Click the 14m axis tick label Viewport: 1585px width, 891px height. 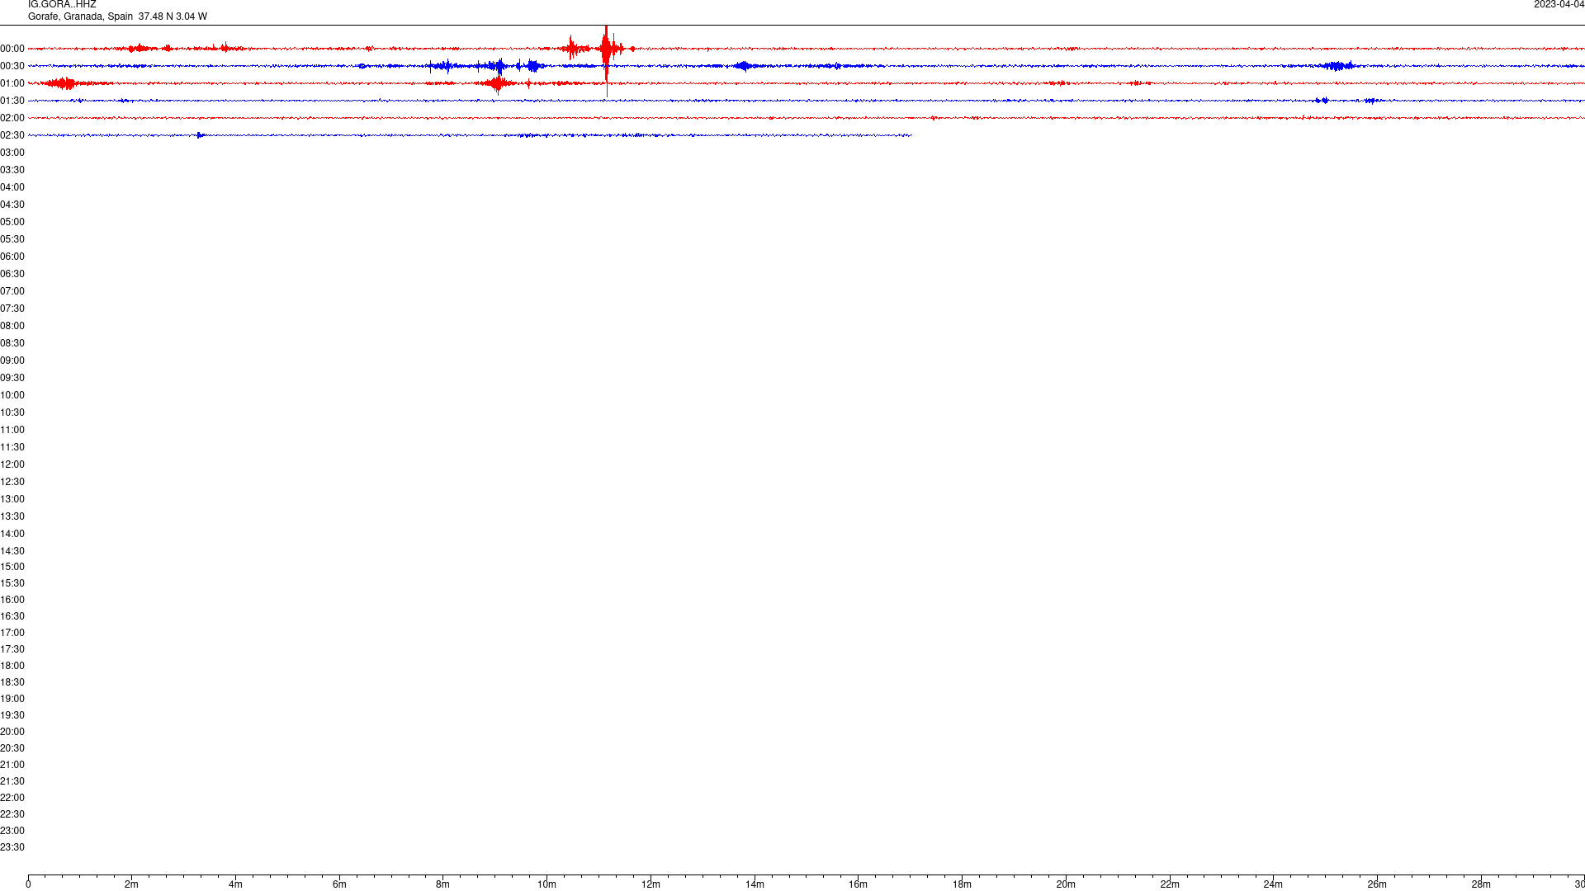click(x=755, y=884)
